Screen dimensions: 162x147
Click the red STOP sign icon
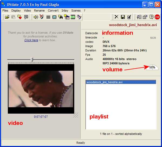pyautogui.click(x=157, y=17)
